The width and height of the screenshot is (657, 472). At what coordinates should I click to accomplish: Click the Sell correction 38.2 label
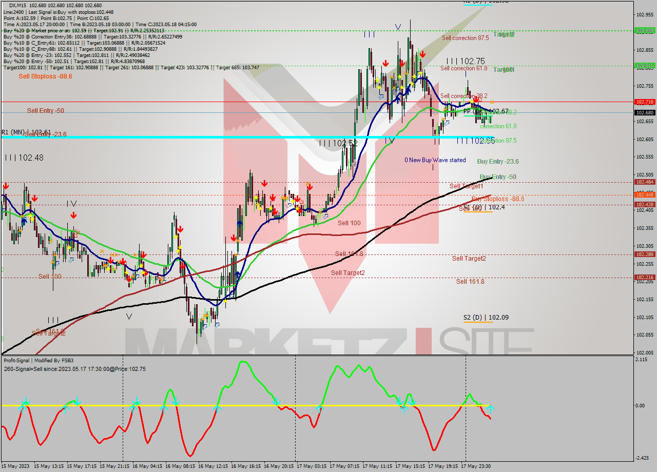tap(464, 96)
